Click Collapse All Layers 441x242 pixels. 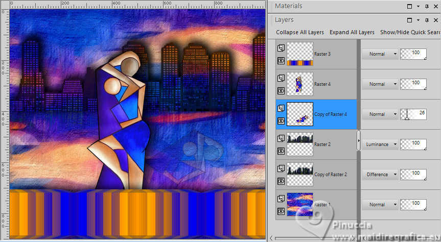(x=300, y=32)
